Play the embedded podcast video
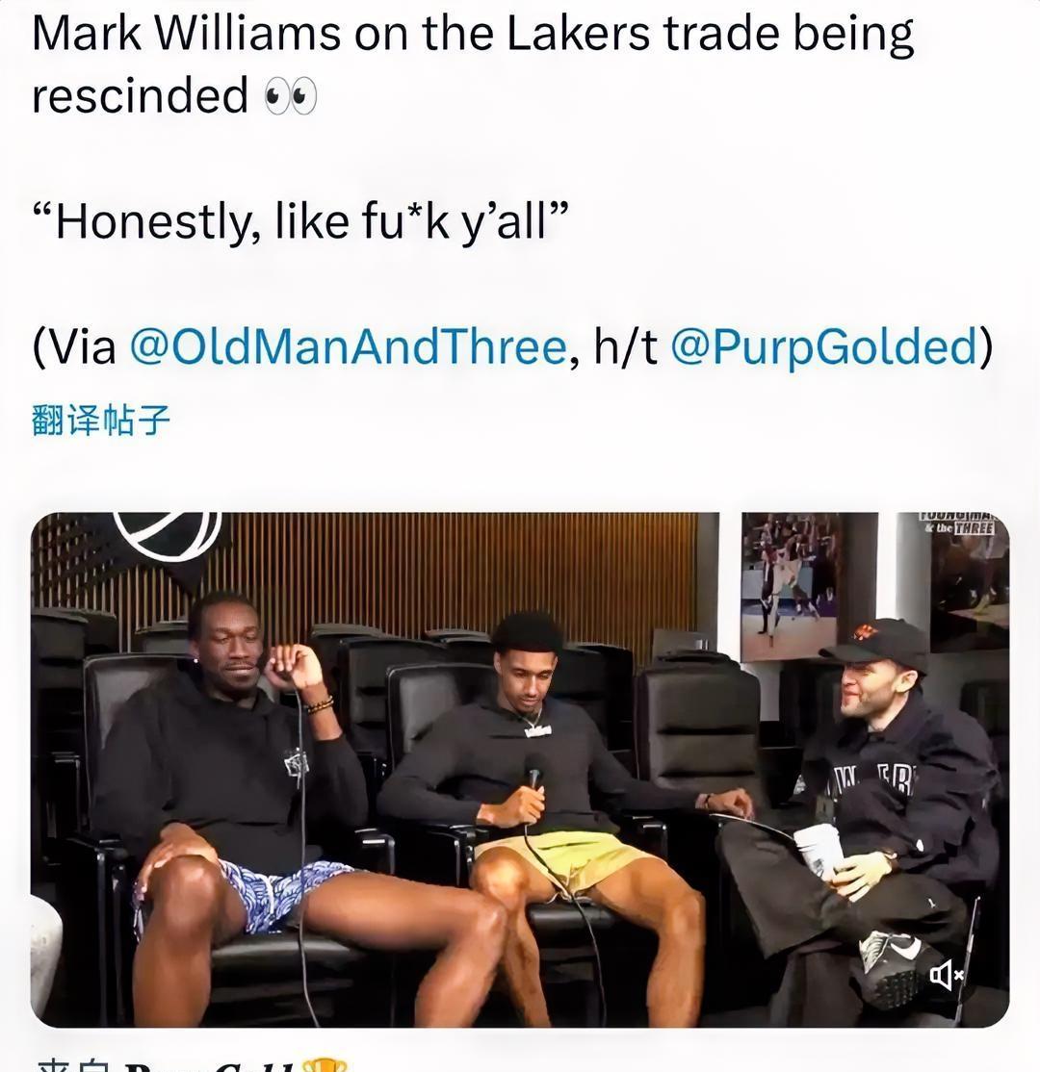This screenshot has width=1040, height=1072. (x=520, y=769)
